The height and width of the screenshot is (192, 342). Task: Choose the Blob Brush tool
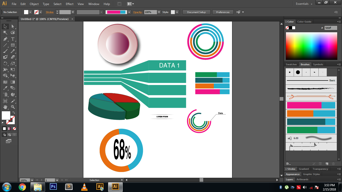point(5,57)
